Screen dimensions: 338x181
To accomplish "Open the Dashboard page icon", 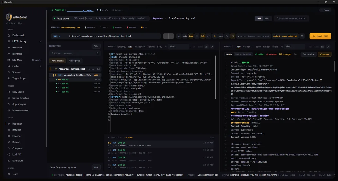I will tap(9, 35).
